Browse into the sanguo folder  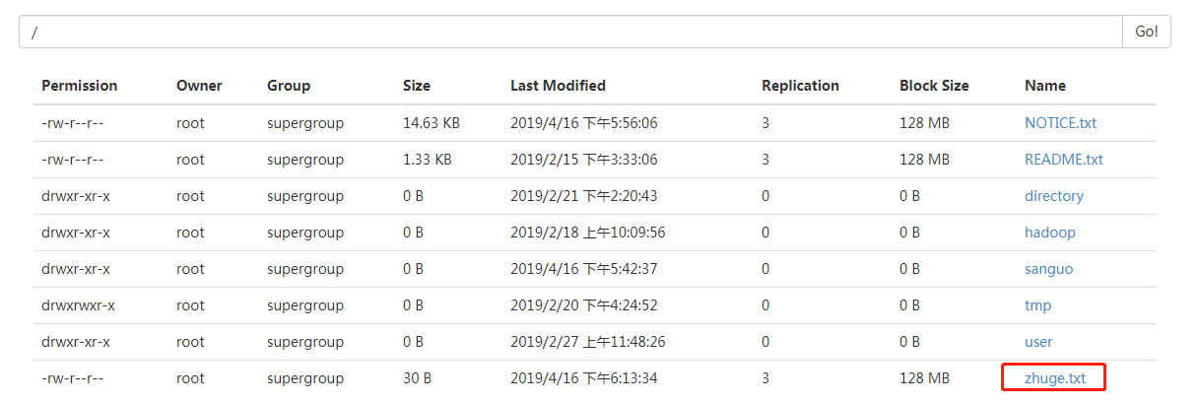point(1049,269)
